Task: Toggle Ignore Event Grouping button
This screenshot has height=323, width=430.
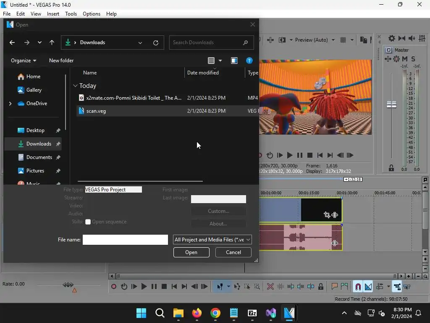Action: click(407, 287)
